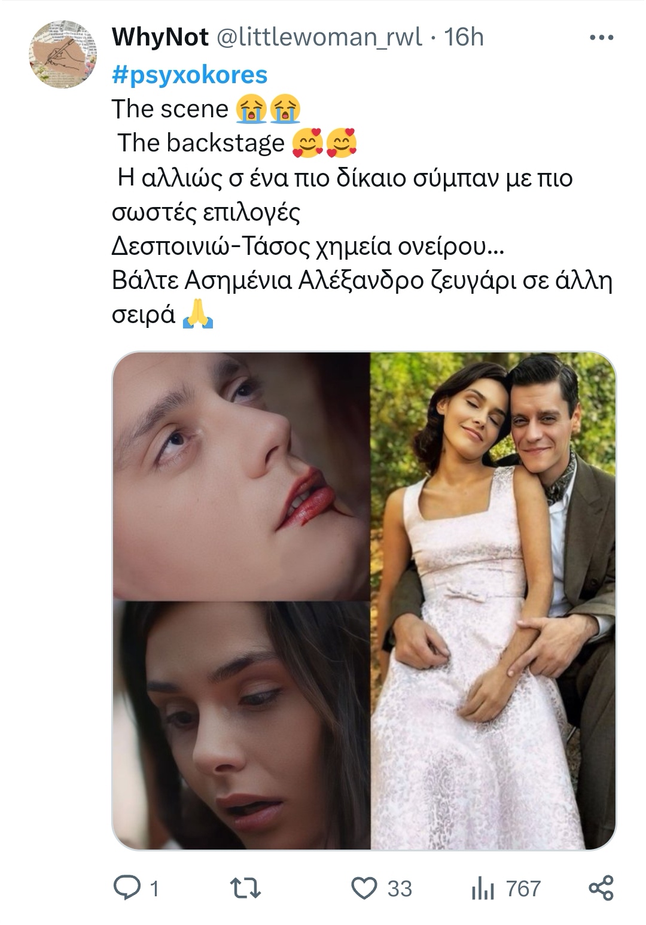The width and height of the screenshot is (646, 925).
Task: Retweet this post using the arrows icon
Action: point(246,889)
